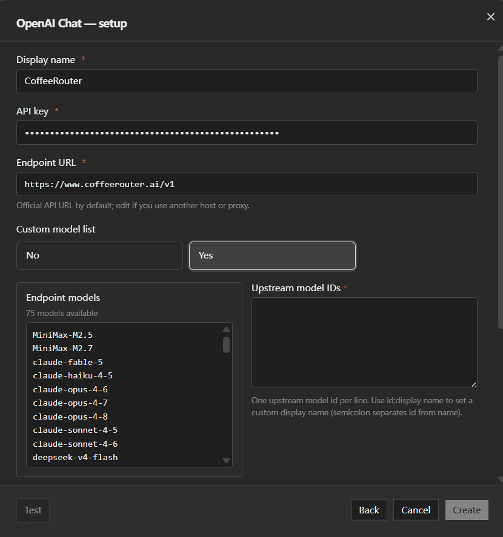Cancel the setup dialog
Screen dimensions: 503x537
pyautogui.click(x=416, y=510)
